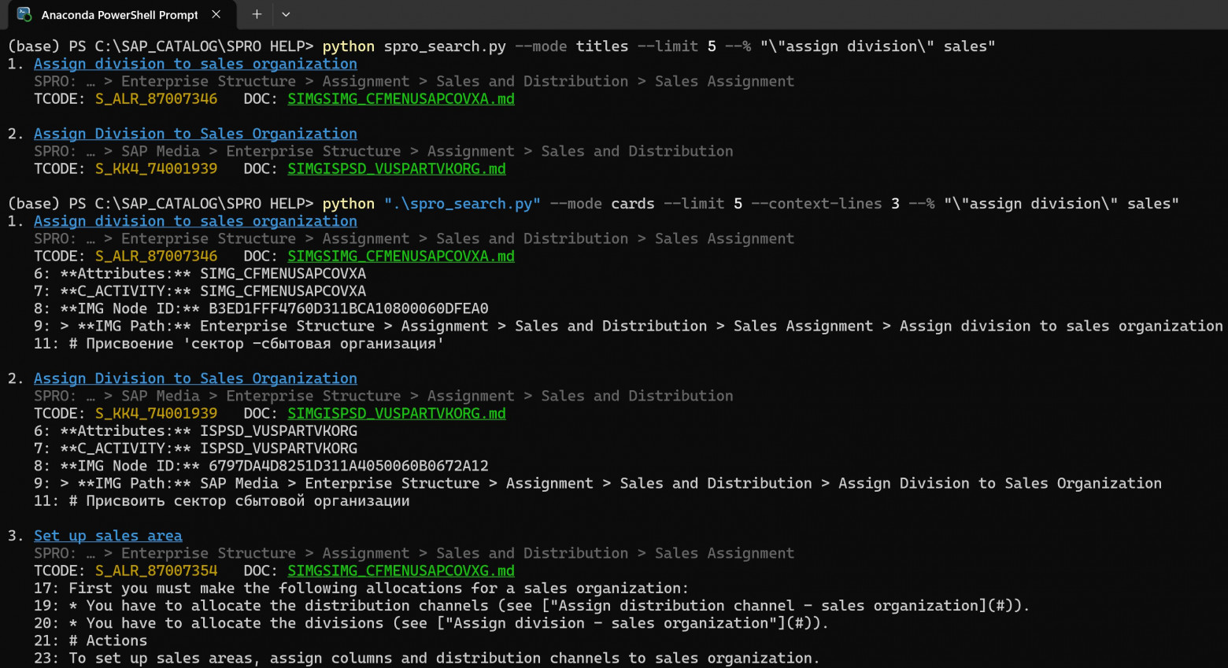Click IMG Node ID 6797DA4D8251D311A4050060B0672A12
Viewport: 1228px width, 668px height.
348,466
